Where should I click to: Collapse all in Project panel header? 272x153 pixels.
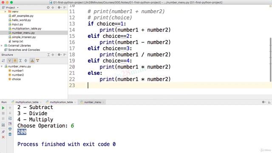point(53,8)
